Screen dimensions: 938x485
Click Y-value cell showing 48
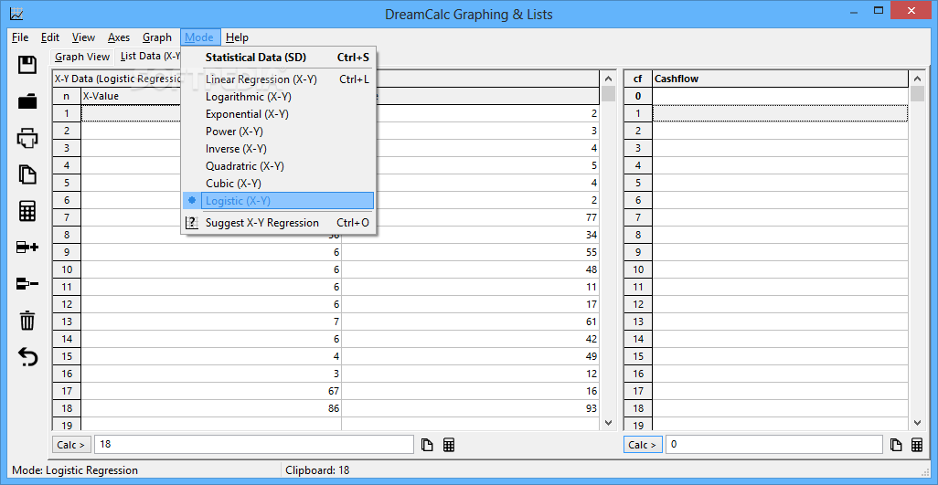470,269
